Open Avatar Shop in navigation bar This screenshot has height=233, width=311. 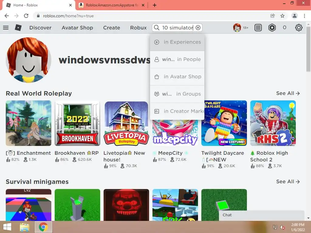click(77, 28)
